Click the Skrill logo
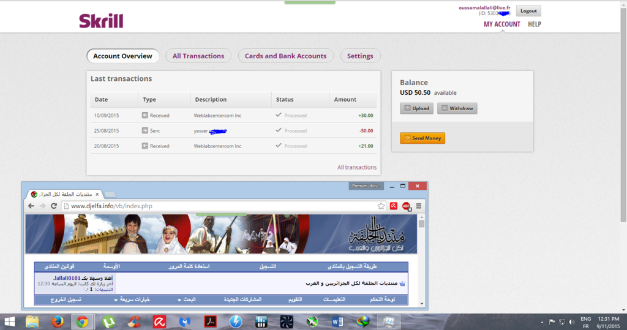Image resolution: width=627 pixels, height=330 pixels. click(101, 21)
